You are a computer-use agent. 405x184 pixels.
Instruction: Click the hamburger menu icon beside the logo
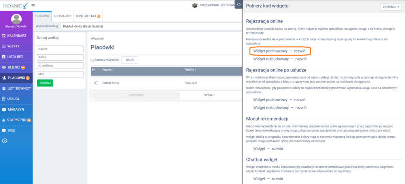click(x=33, y=5)
